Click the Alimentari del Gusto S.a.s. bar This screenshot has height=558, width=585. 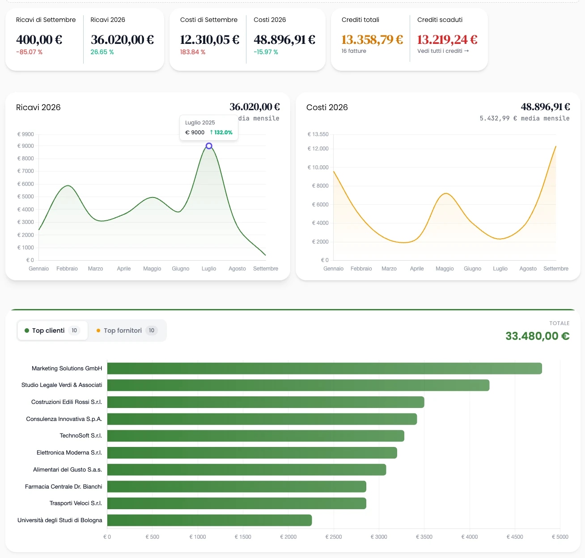click(x=247, y=470)
